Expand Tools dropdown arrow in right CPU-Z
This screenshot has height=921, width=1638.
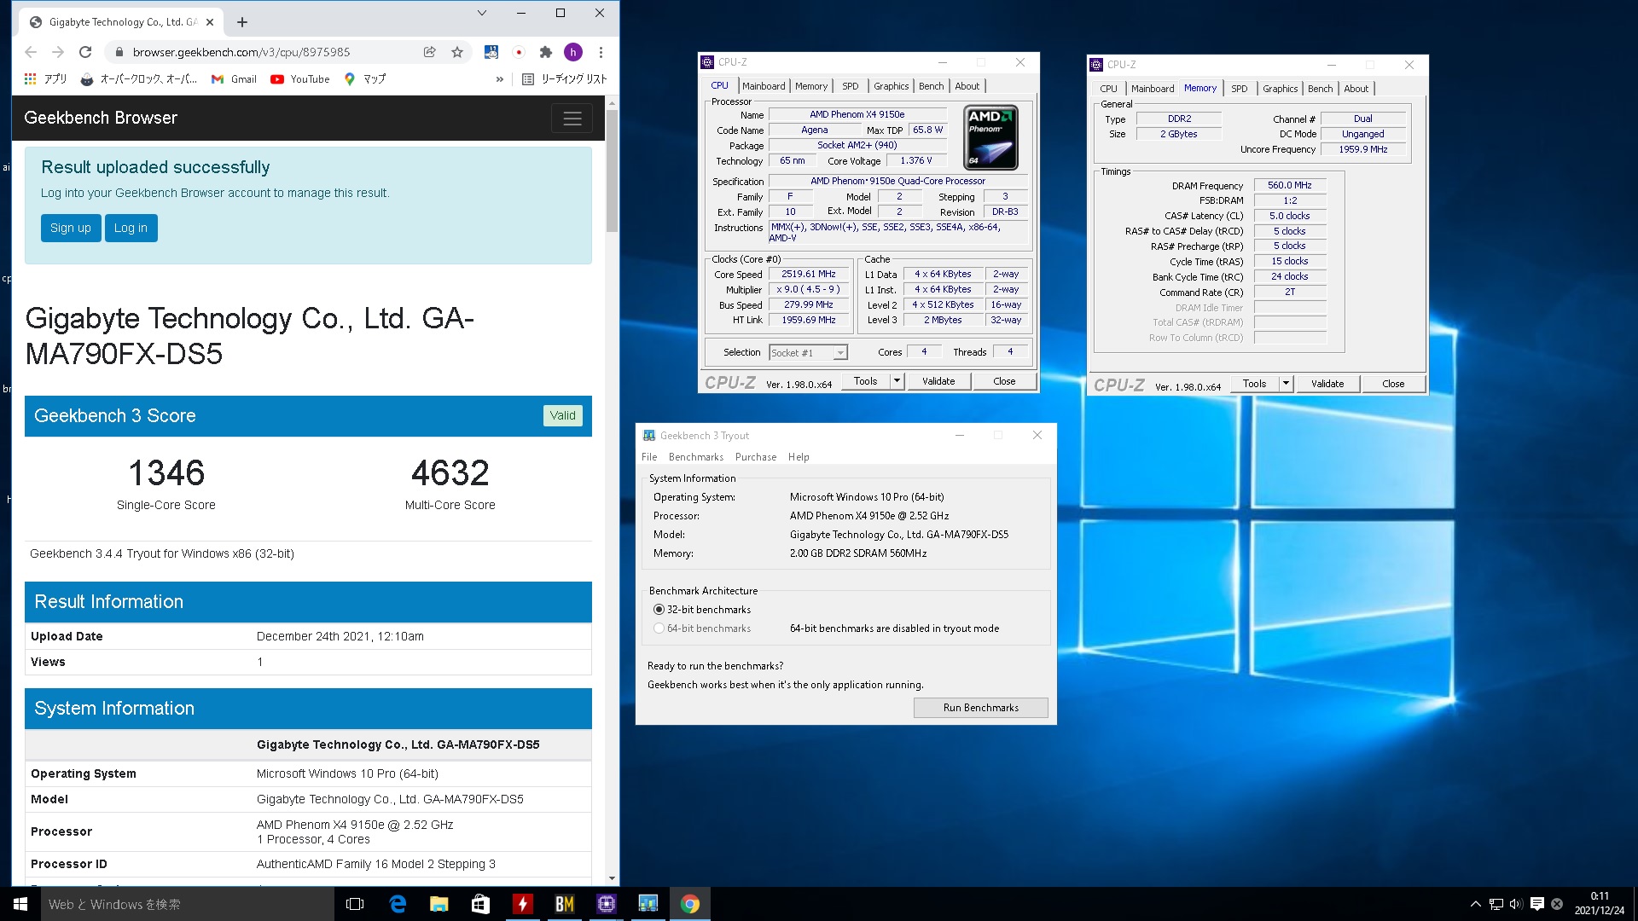[x=1286, y=384]
